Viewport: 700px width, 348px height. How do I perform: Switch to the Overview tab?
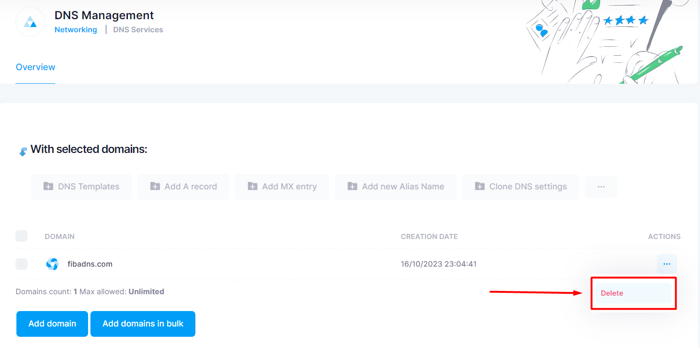(36, 67)
